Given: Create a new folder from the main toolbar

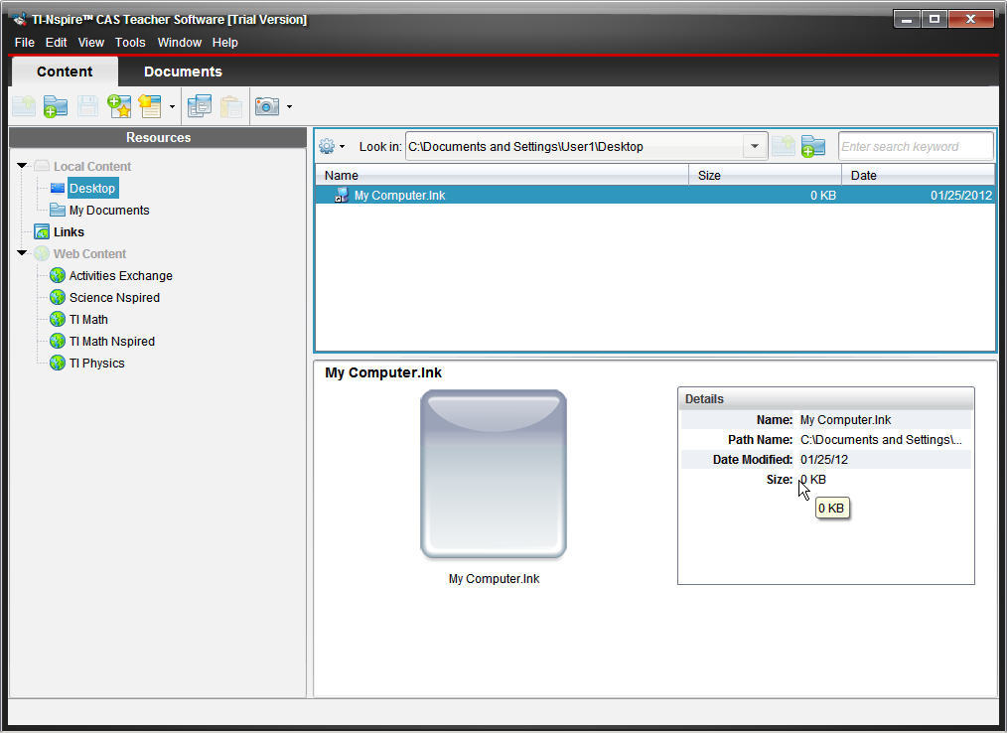Looking at the screenshot, I should point(56,106).
